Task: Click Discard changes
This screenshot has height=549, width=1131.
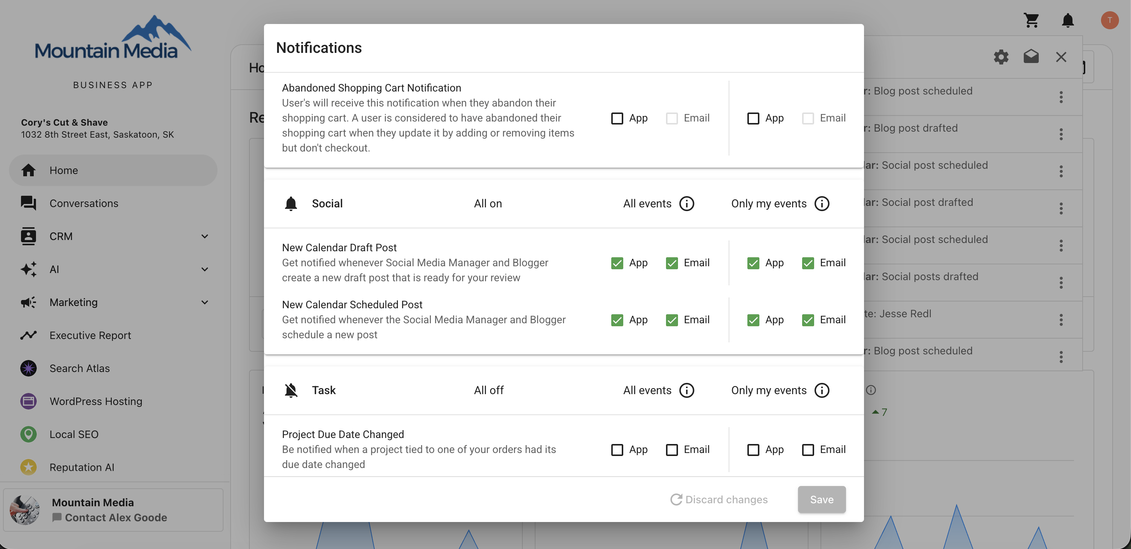Action: [719, 499]
